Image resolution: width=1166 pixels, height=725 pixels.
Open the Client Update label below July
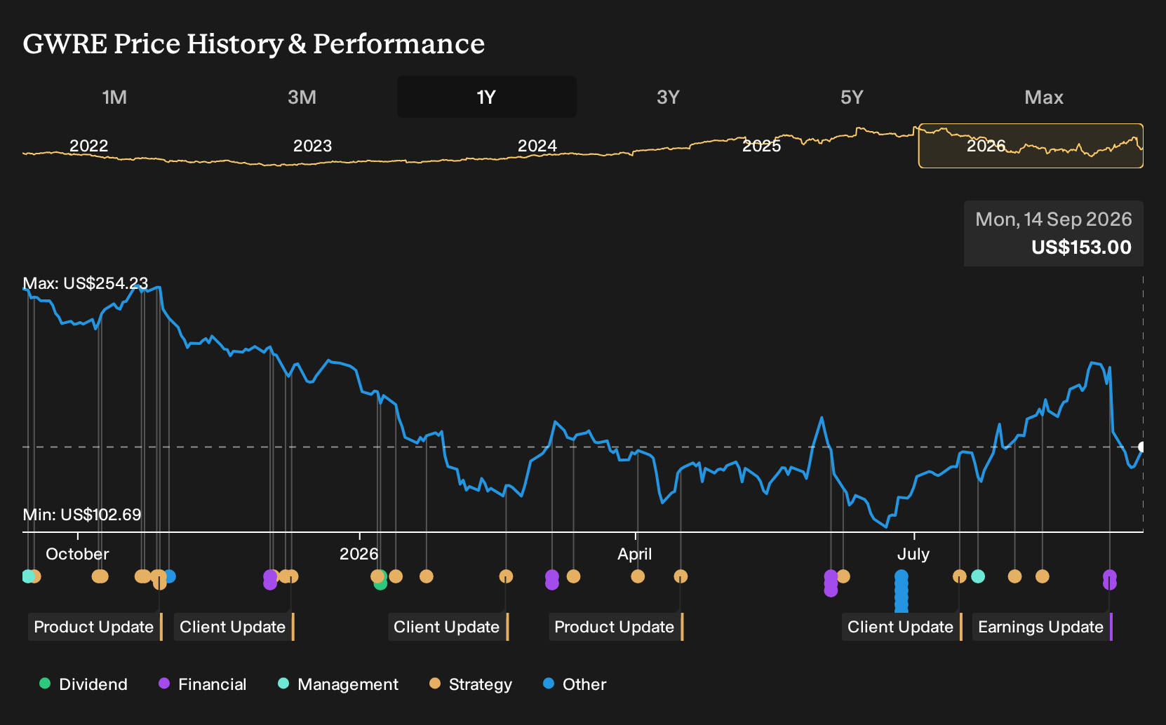902,627
